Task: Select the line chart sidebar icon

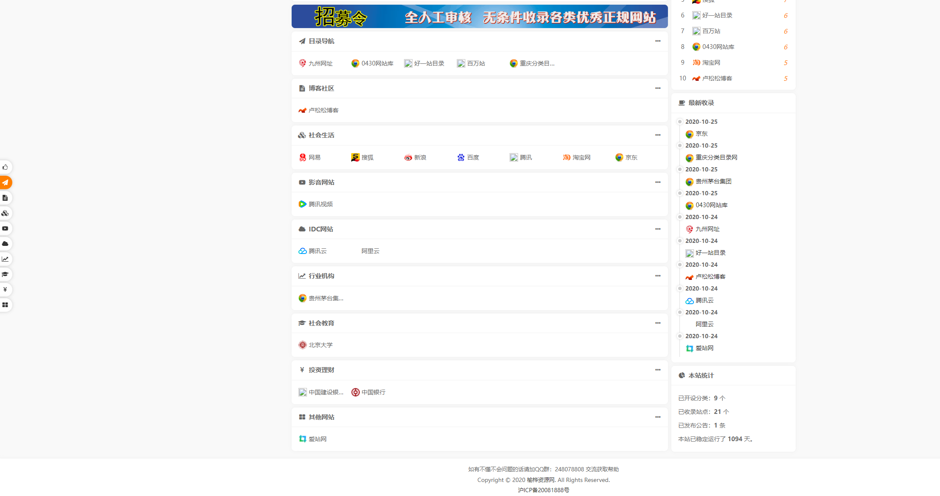Action: (x=5, y=259)
